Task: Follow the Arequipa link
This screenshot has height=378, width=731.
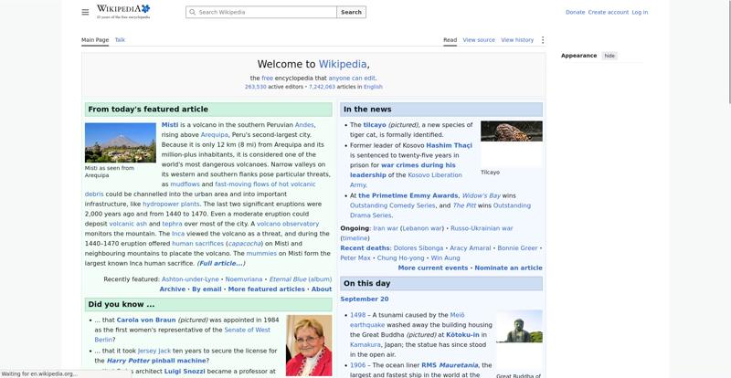Action: coord(215,135)
